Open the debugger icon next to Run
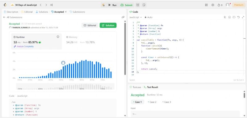Screen dimensions: 247x118 tap(103, 5)
